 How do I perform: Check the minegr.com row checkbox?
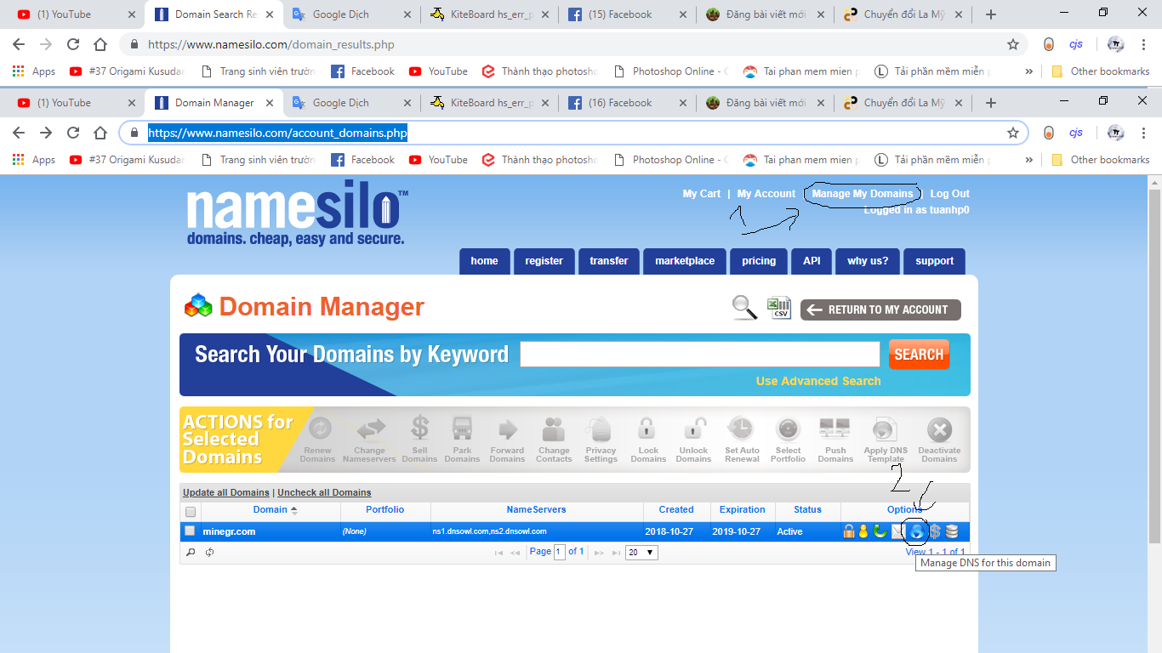[x=191, y=531]
